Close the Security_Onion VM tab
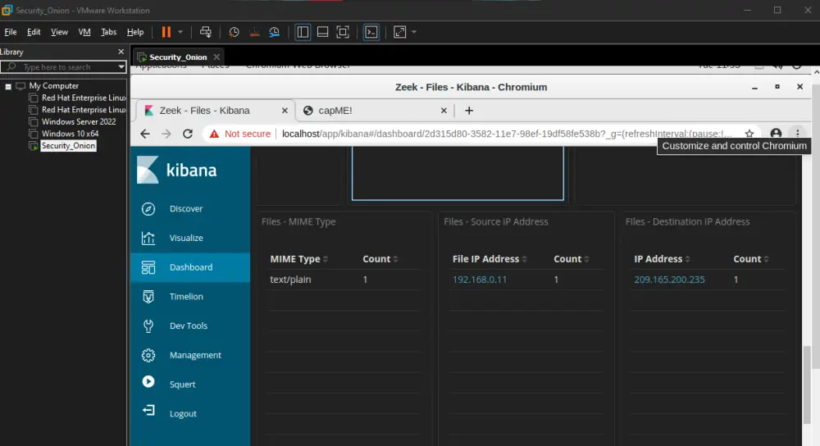Screen dimensions: 820x446 click(216, 57)
